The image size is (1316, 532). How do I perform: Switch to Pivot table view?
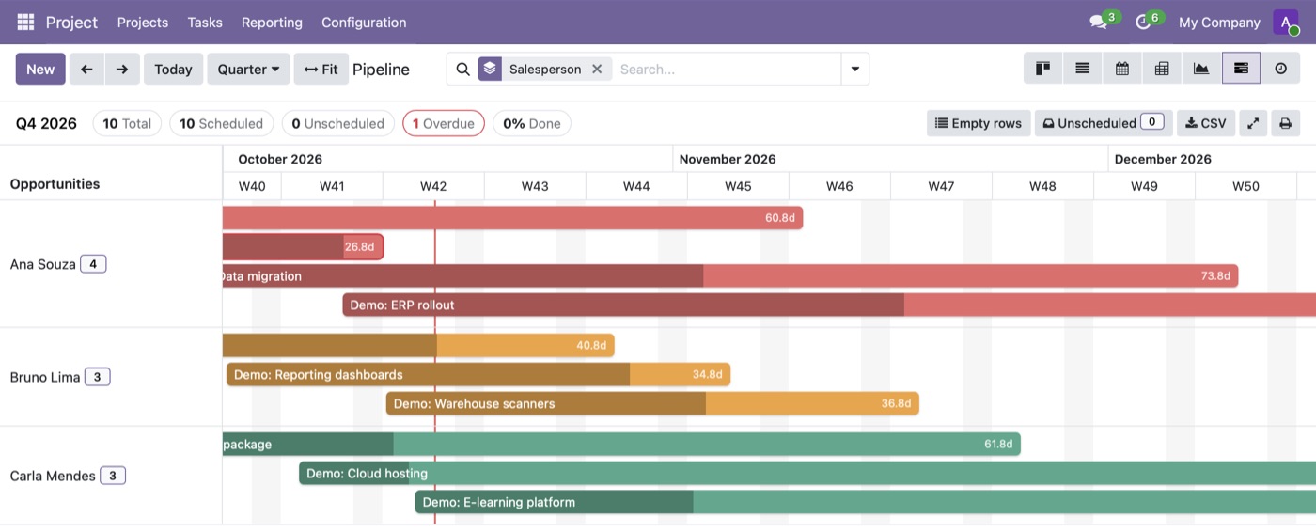tap(1162, 69)
